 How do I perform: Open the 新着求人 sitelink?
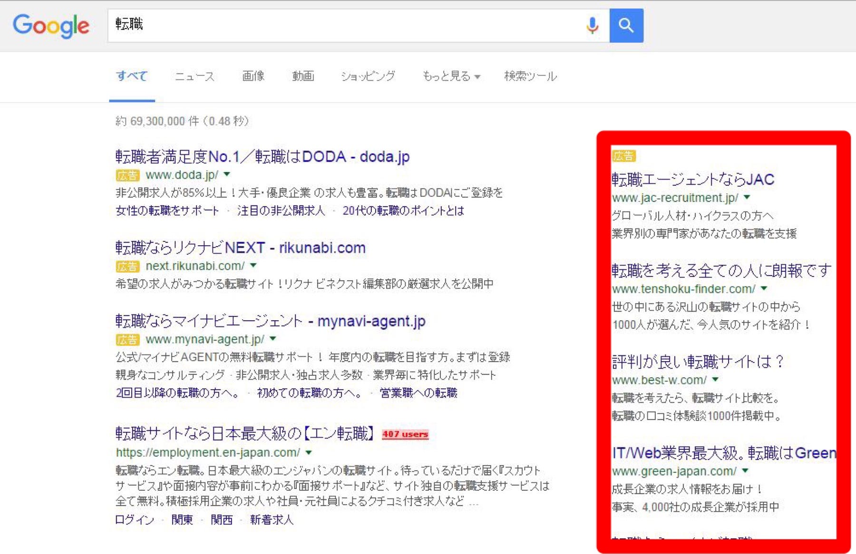tap(272, 520)
